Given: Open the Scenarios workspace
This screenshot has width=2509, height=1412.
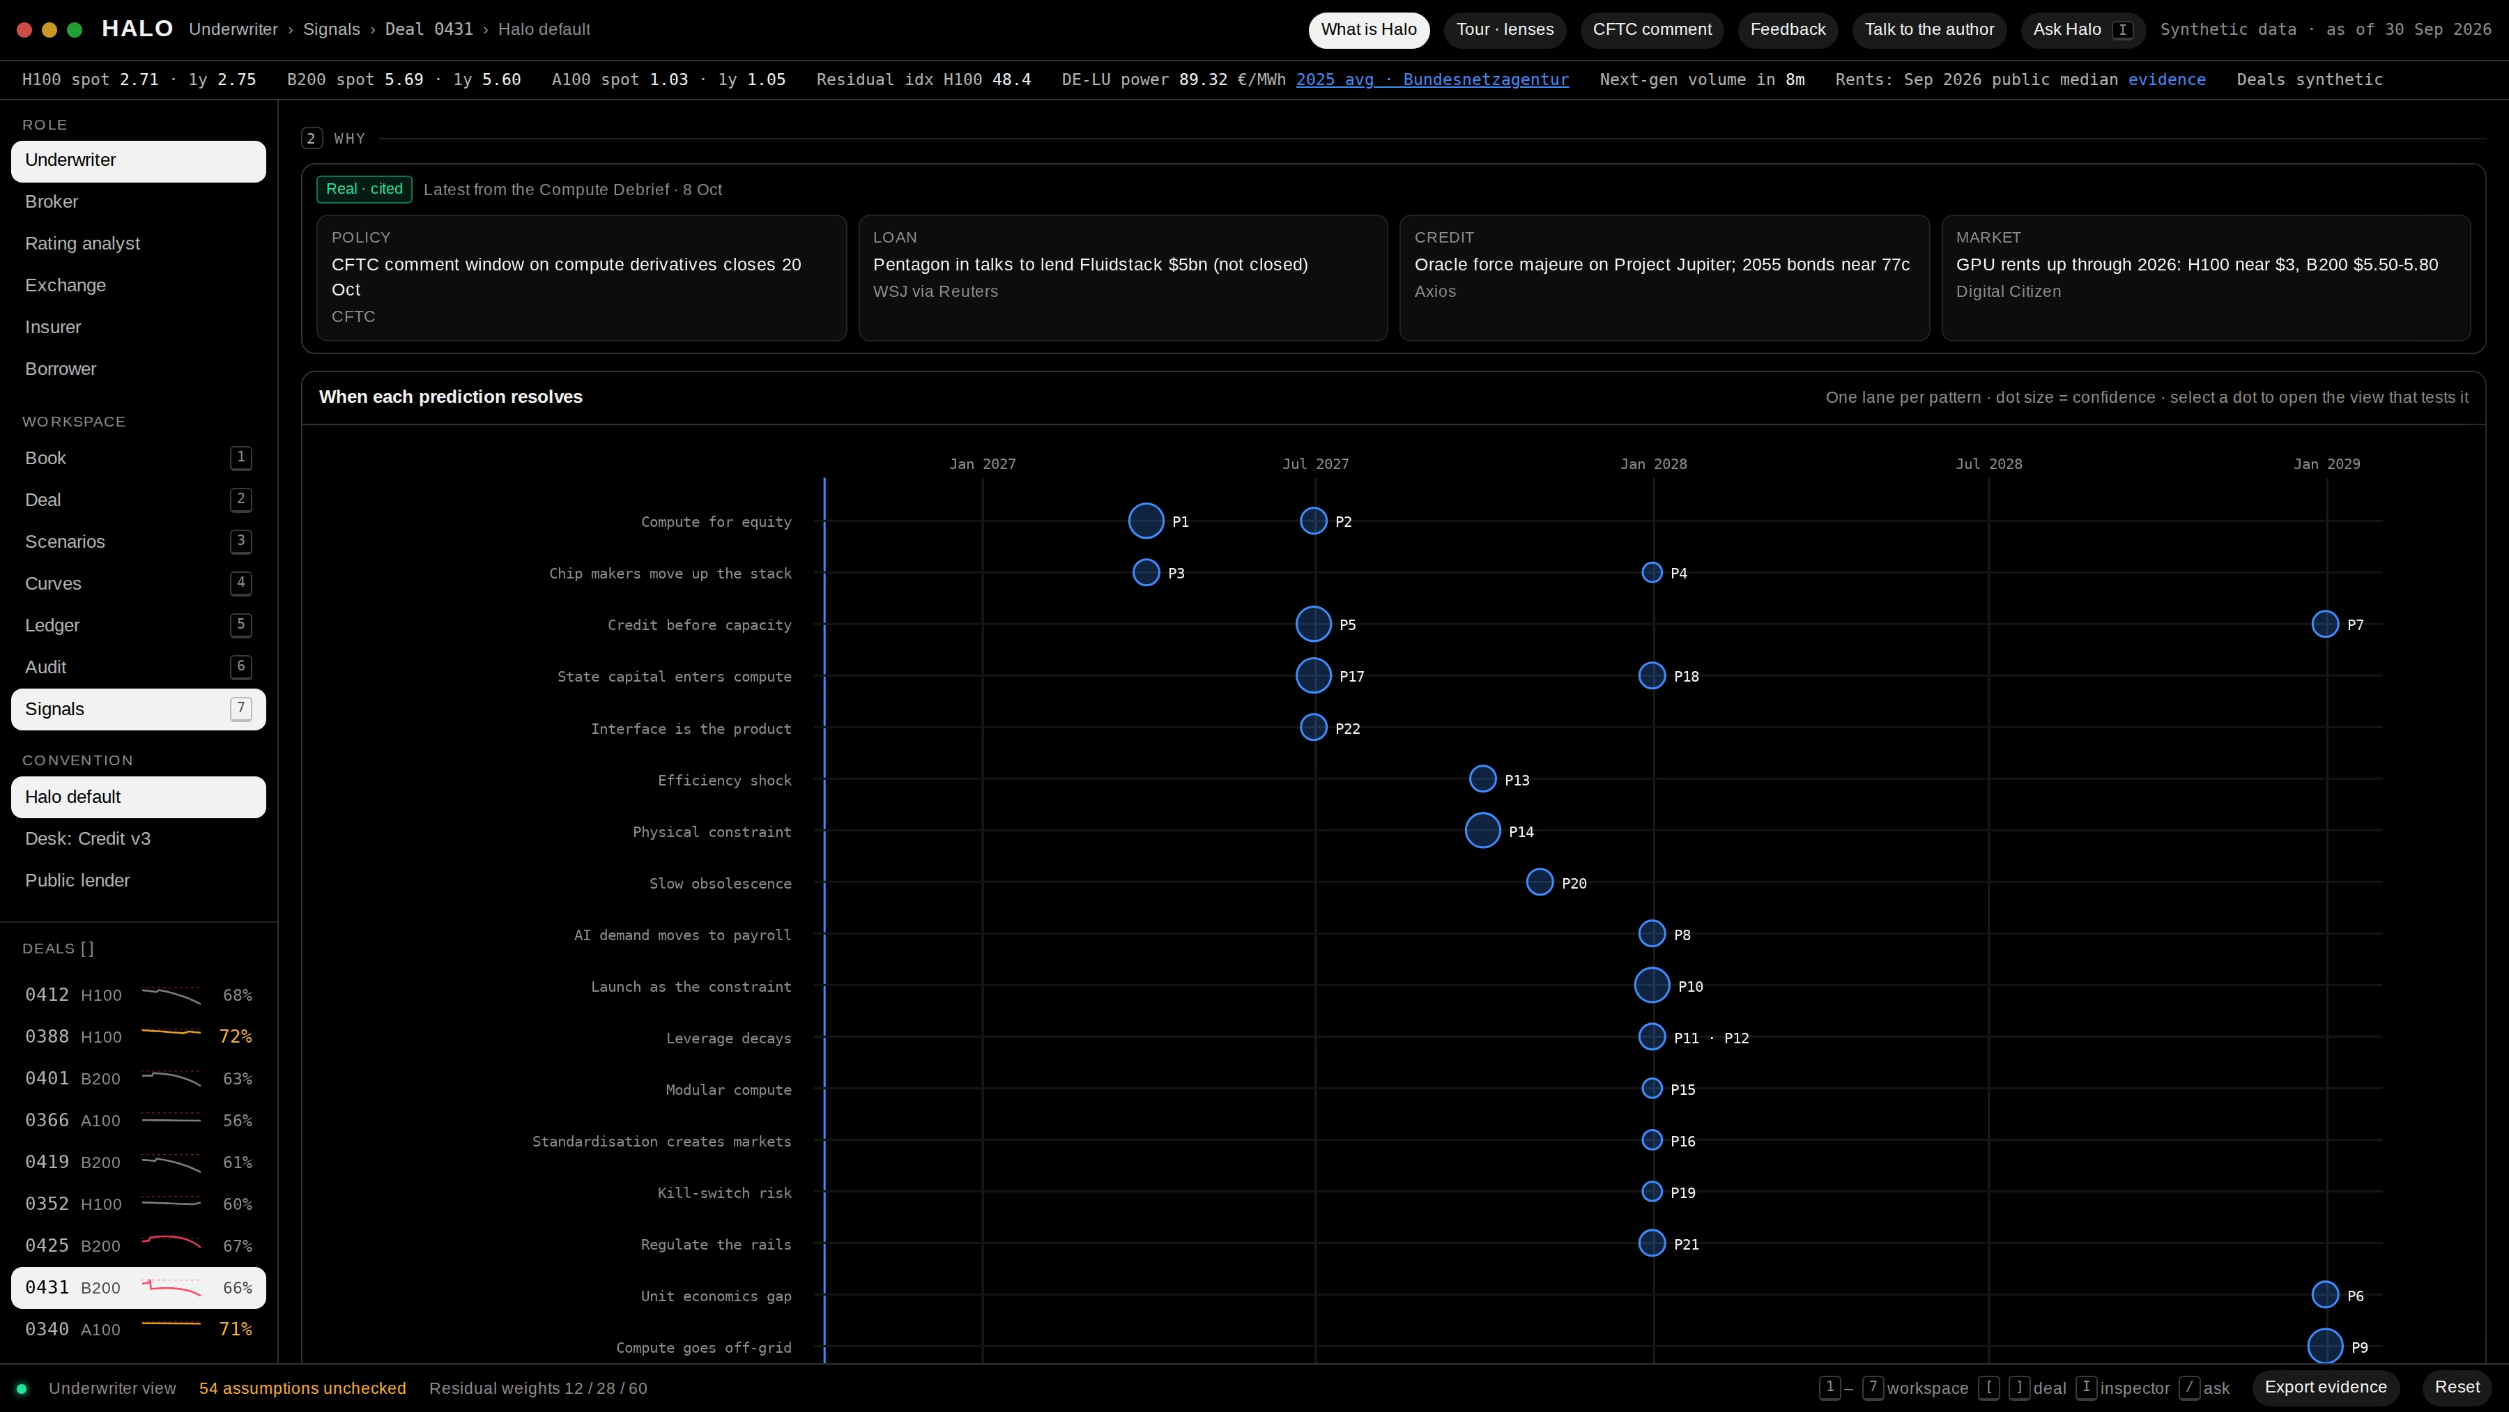Looking at the screenshot, I should coord(138,542).
